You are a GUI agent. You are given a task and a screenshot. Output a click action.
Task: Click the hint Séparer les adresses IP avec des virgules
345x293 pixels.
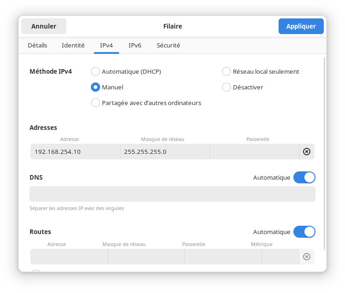pos(77,208)
